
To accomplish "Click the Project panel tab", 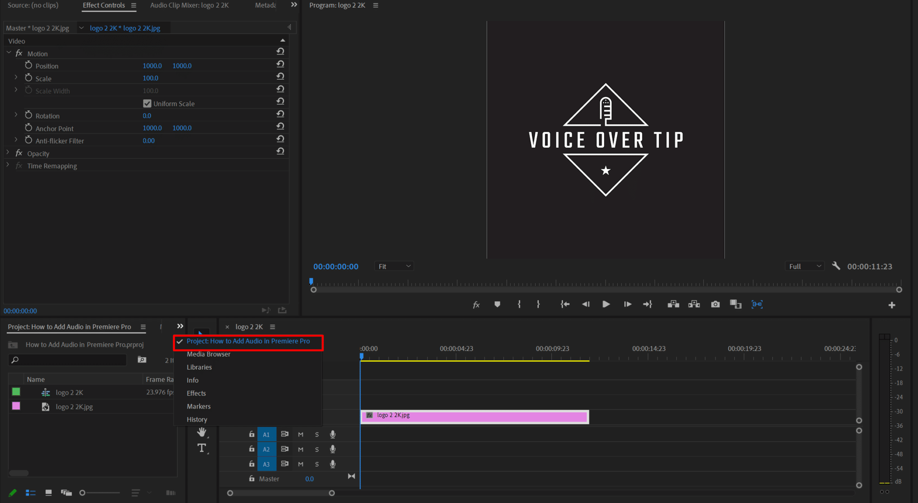I will coord(70,326).
